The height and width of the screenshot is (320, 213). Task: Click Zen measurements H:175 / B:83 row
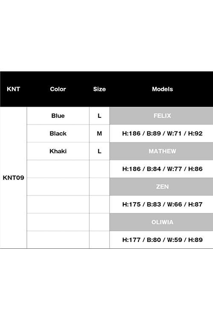(x=161, y=204)
